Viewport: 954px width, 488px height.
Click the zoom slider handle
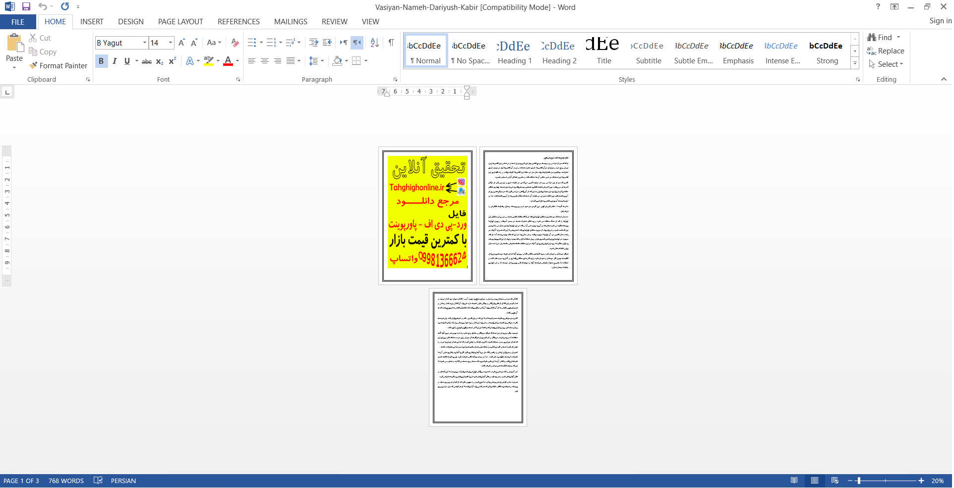tap(859, 481)
